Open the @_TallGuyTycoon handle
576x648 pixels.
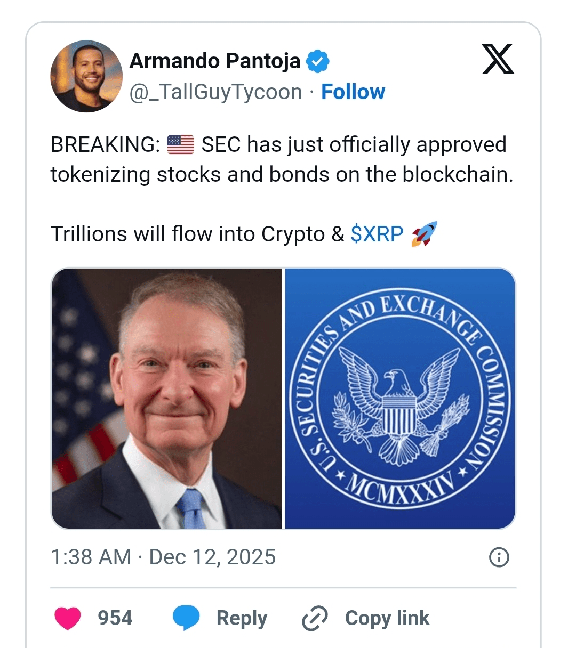[x=216, y=92]
